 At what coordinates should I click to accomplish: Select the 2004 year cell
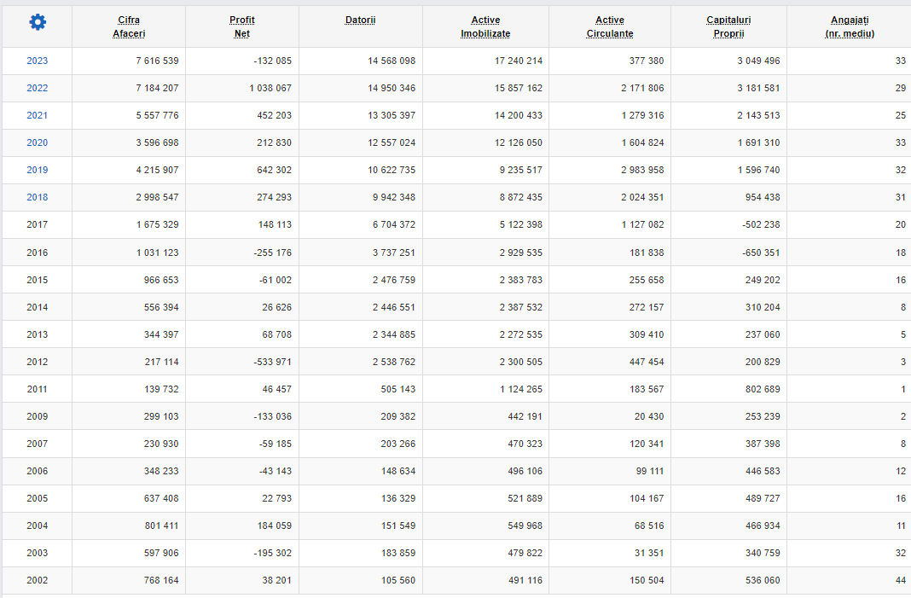(x=38, y=526)
